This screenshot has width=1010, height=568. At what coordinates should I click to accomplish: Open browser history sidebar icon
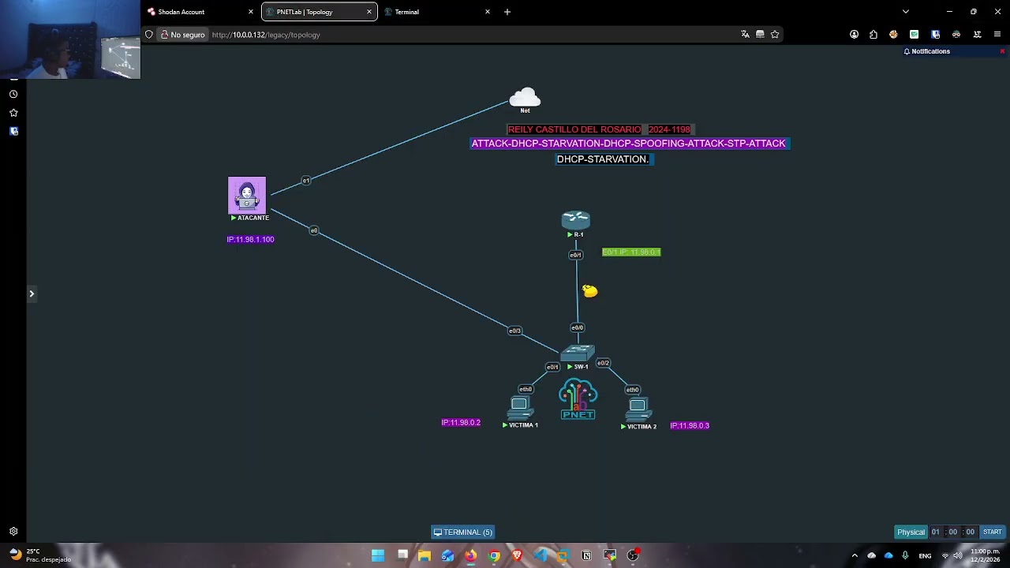coord(13,94)
